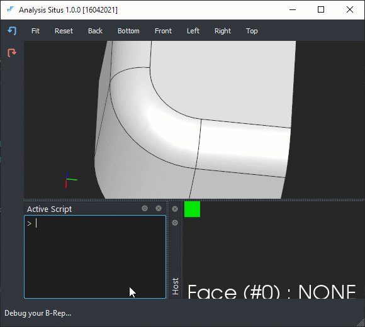Switch to the Front view

(x=163, y=31)
